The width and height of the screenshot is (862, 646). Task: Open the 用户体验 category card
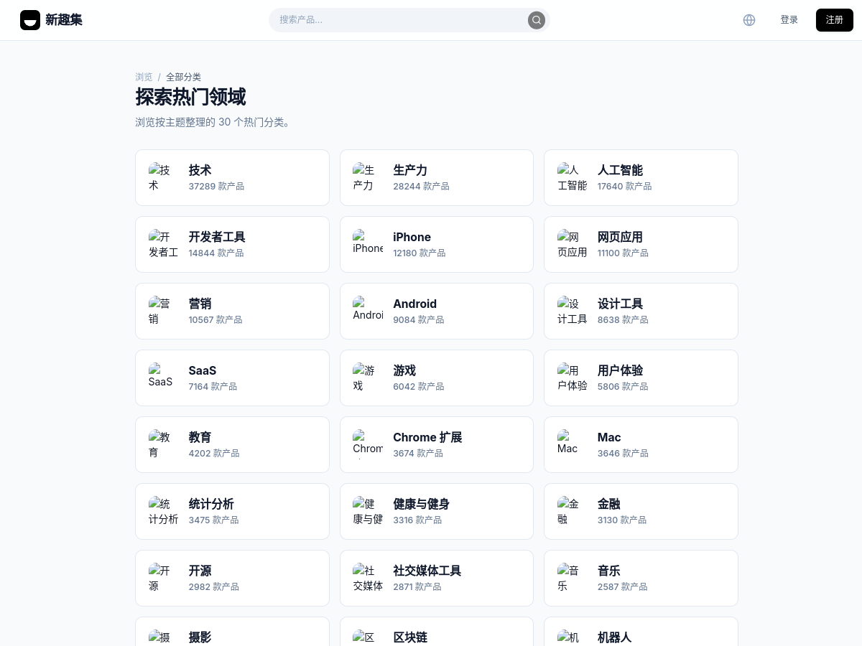click(x=641, y=378)
